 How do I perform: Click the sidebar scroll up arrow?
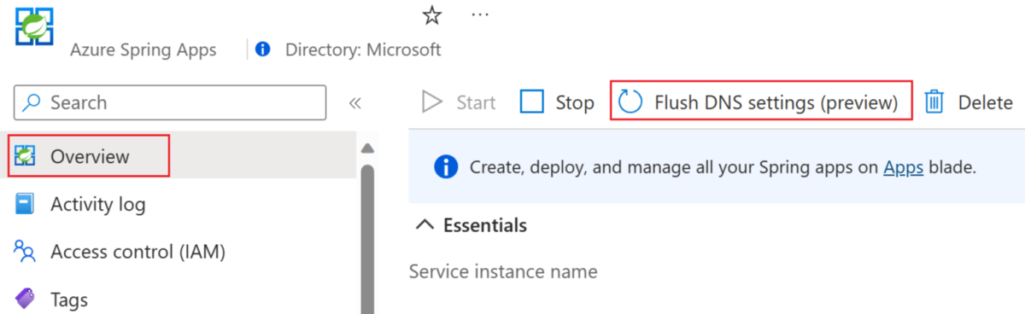[368, 148]
